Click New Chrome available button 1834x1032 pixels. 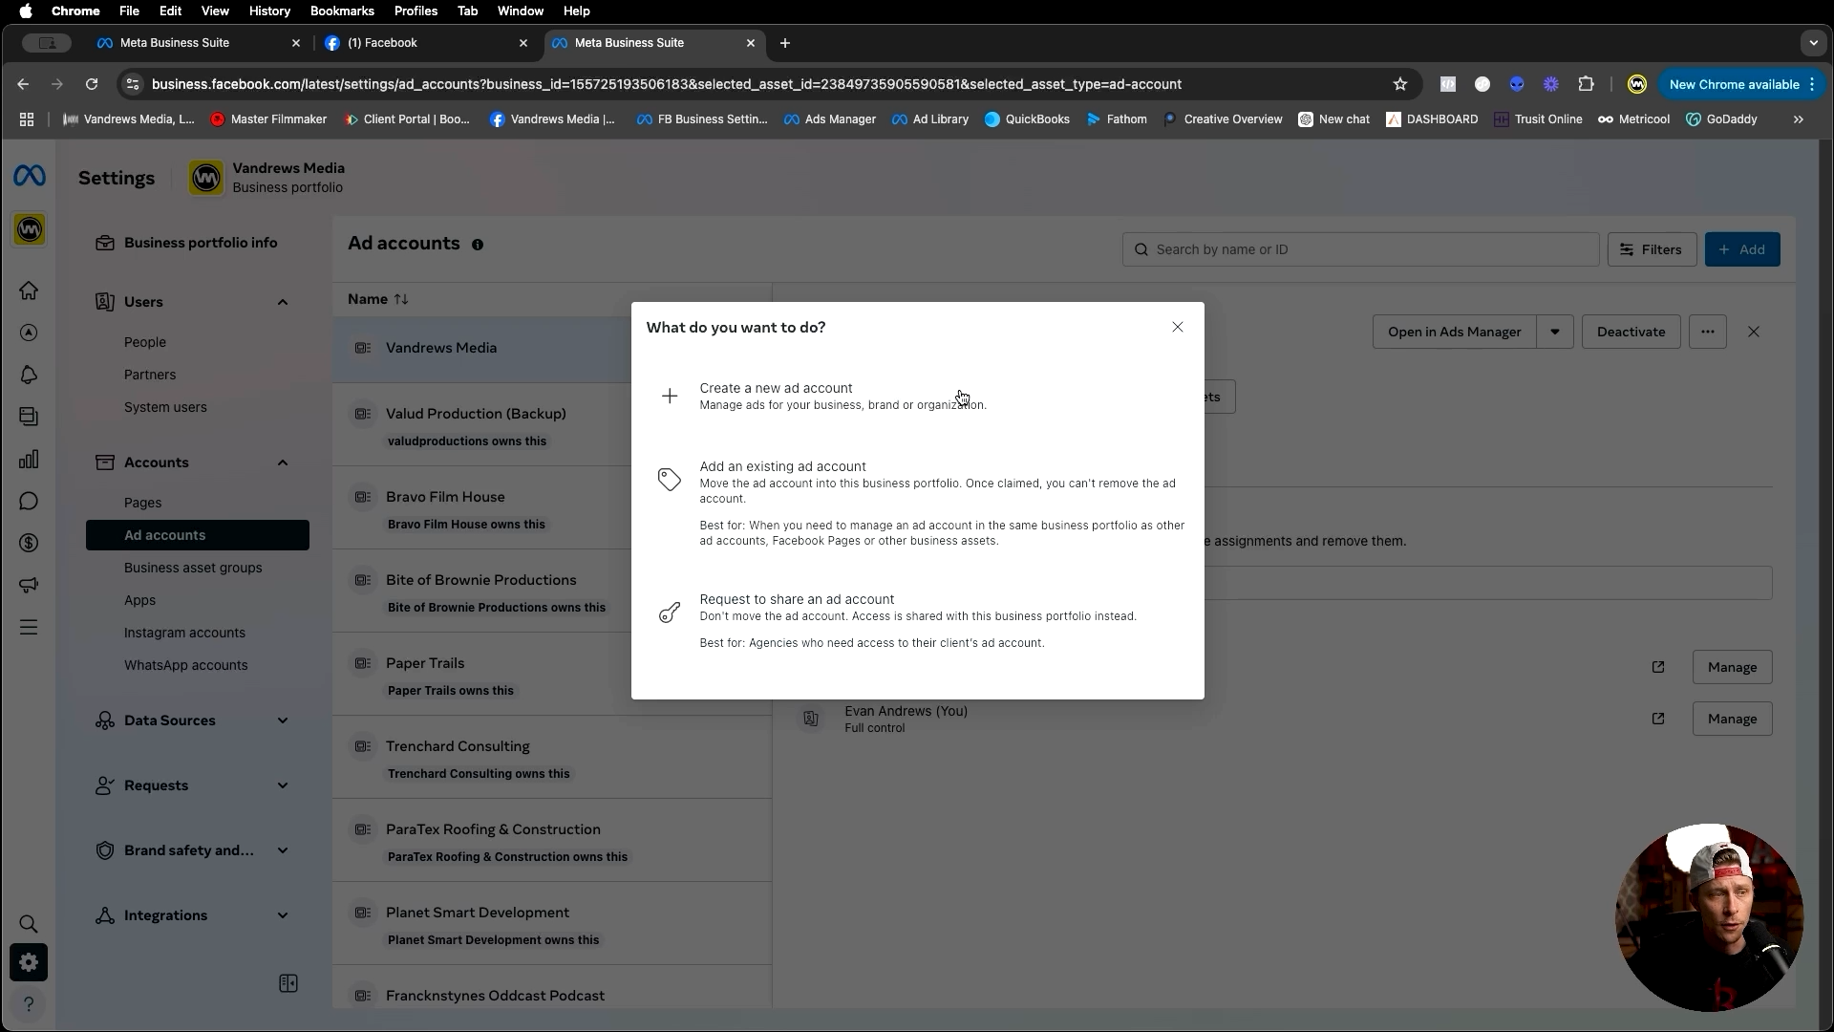coord(1741,84)
